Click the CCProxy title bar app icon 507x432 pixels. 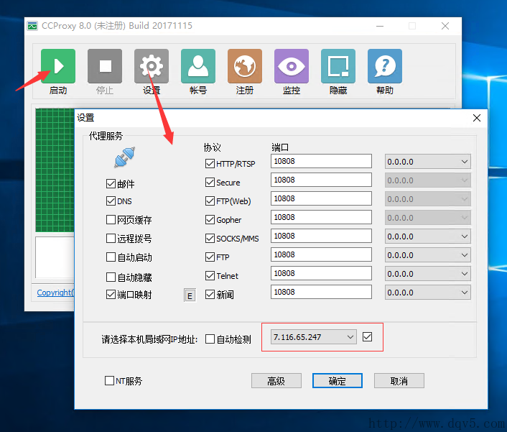point(32,26)
